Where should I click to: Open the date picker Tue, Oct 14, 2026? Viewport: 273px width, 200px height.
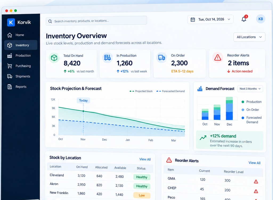210,19
